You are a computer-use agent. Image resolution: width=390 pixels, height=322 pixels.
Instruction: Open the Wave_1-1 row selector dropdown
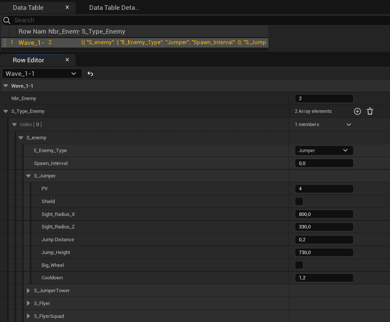tap(42, 74)
